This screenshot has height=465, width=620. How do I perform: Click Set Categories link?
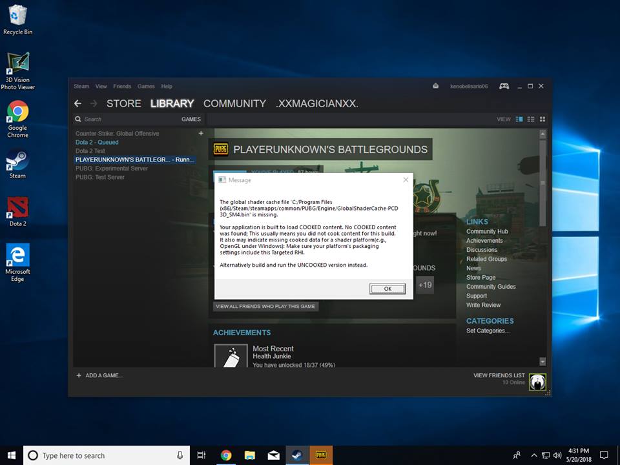[488, 331]
